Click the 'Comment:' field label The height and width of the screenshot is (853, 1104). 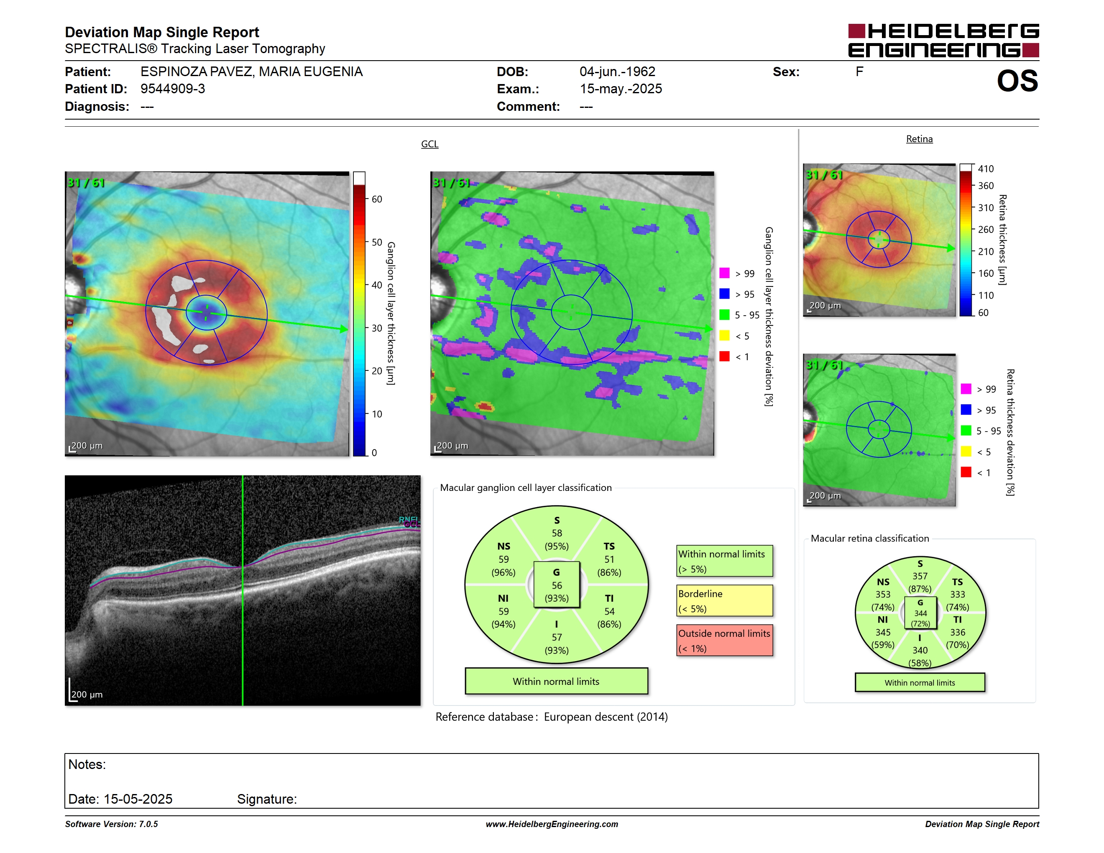tap(528, 107)
